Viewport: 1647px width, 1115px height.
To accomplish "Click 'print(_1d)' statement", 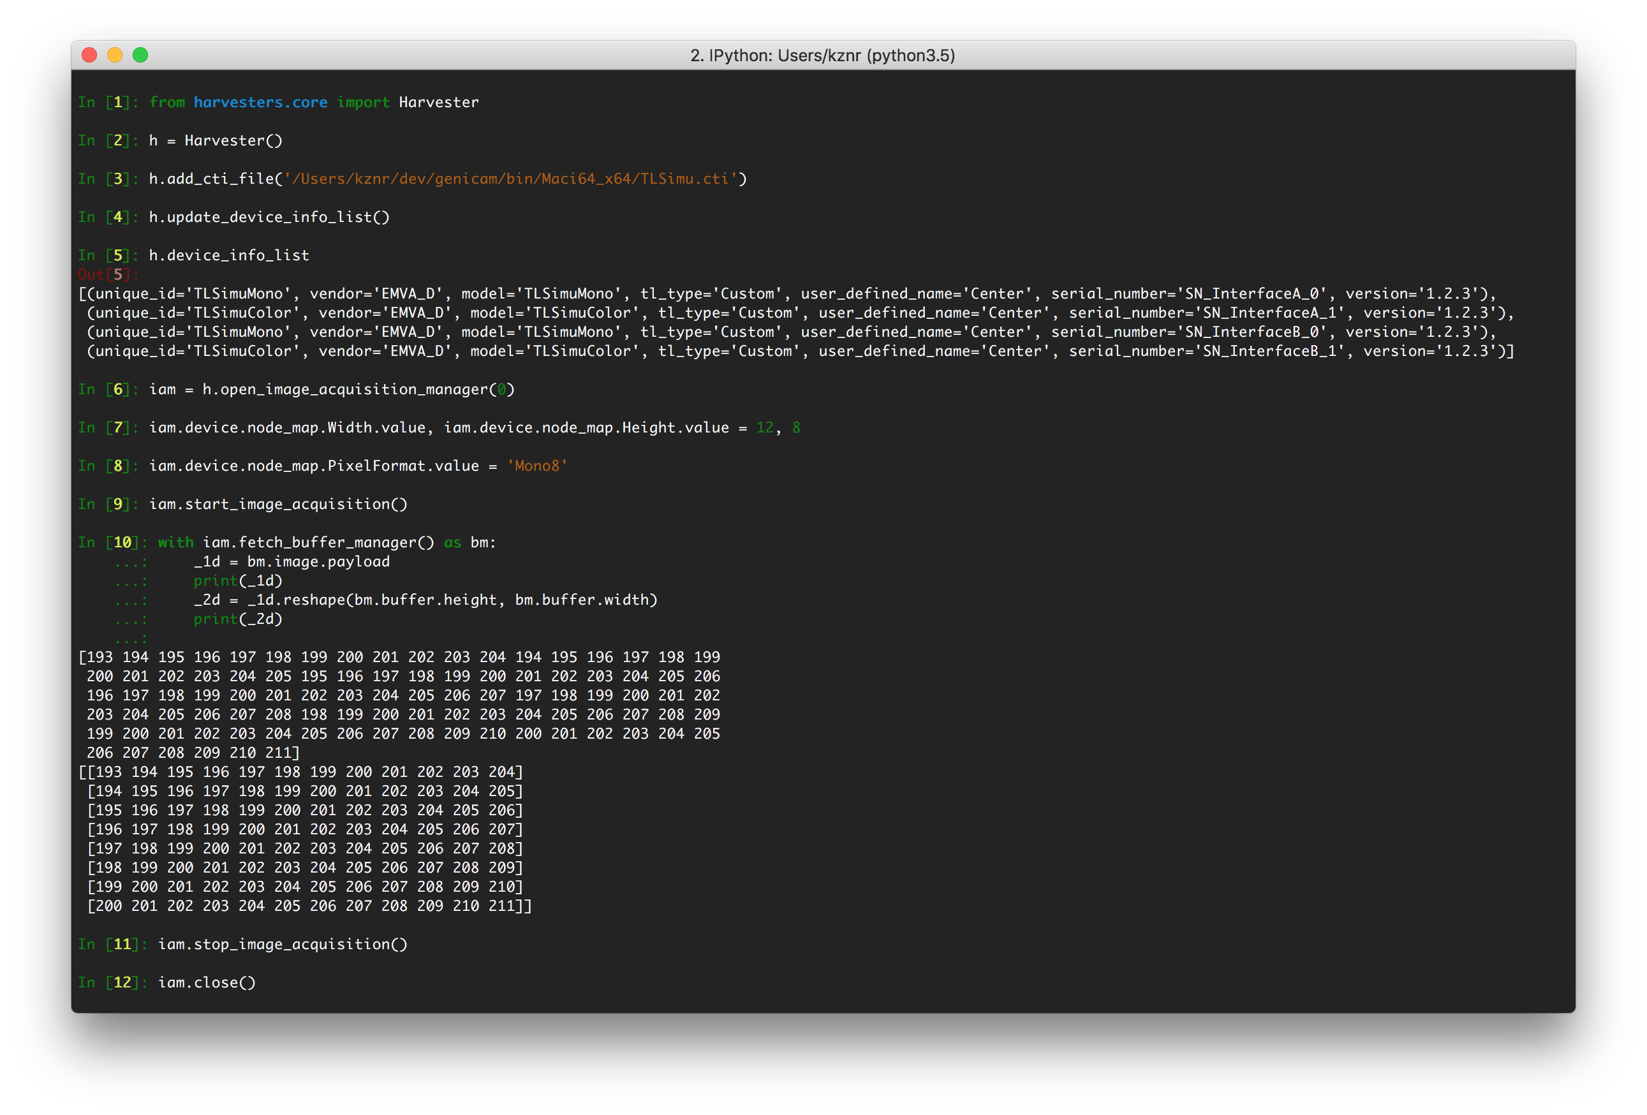I will pos(238,580).
